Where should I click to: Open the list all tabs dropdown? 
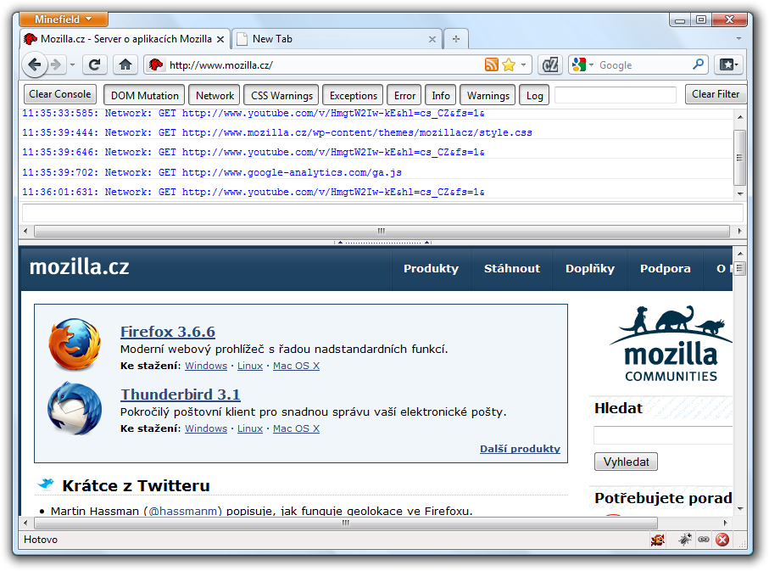(738, 38)
